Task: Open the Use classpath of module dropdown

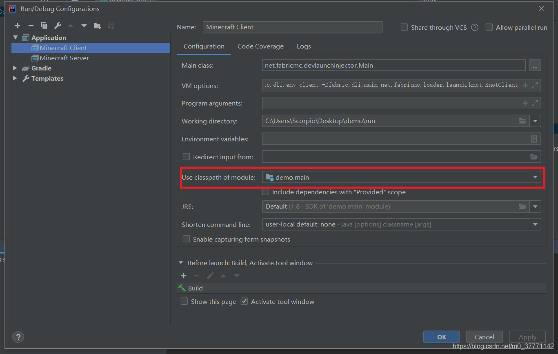Action: tap(535, 177)
